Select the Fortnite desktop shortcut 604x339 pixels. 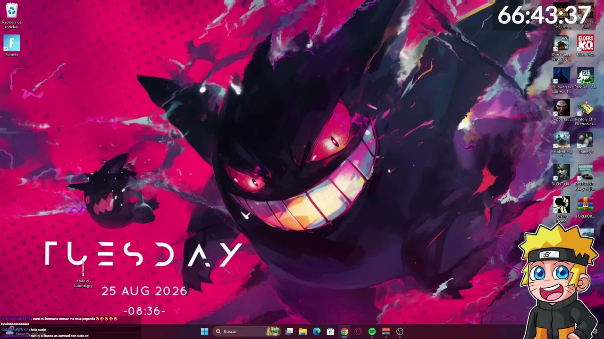point(12,46)
